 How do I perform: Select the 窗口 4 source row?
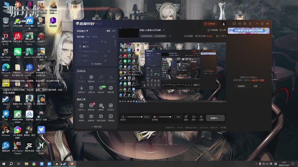pos(96,47)
